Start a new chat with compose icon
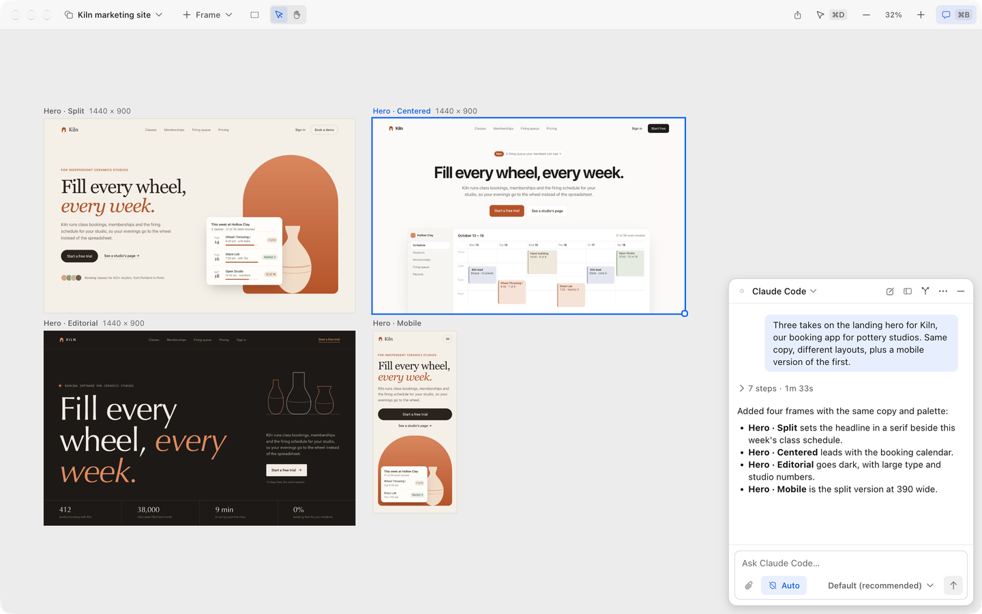This screenshot has height=614, width=982. click(890, 291)
